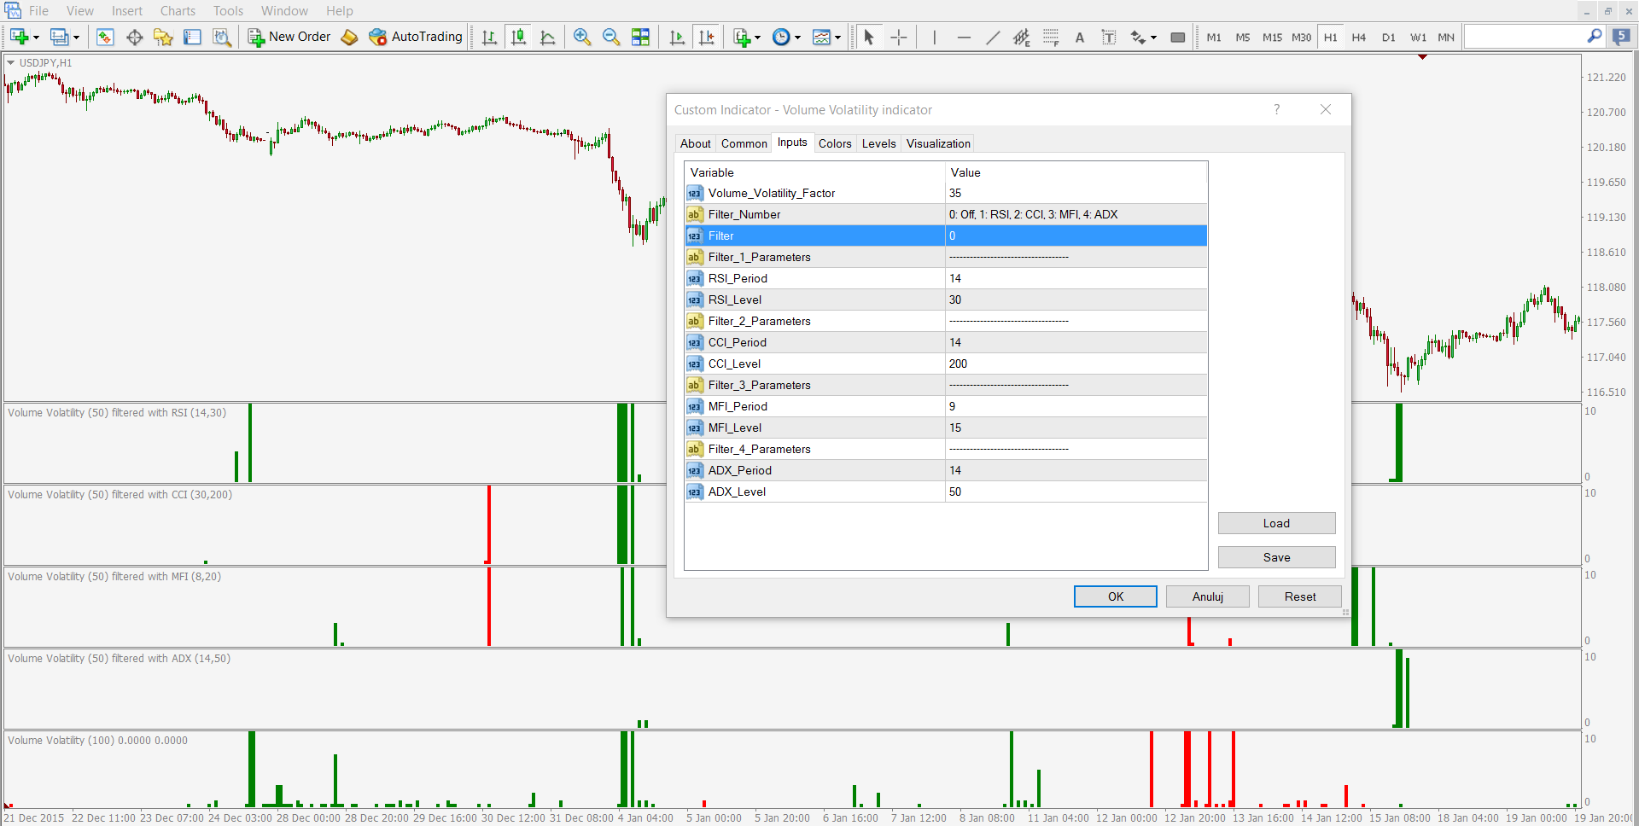Viewport: 1639px width, 826px height.
Task: Show the Market Watch panel
Action: pos(105,37)
